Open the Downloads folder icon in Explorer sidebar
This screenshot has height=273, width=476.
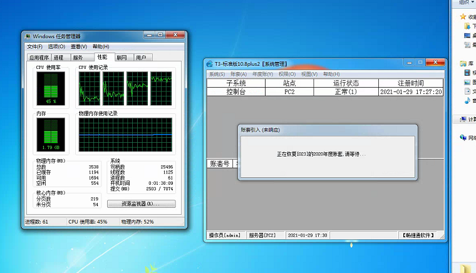tap(467, 26)
